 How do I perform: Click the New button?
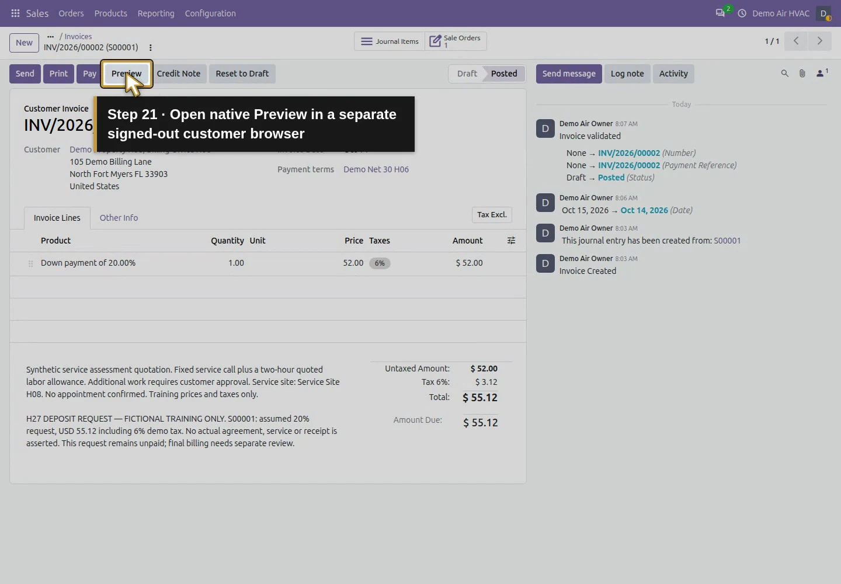tap(24, 43)
